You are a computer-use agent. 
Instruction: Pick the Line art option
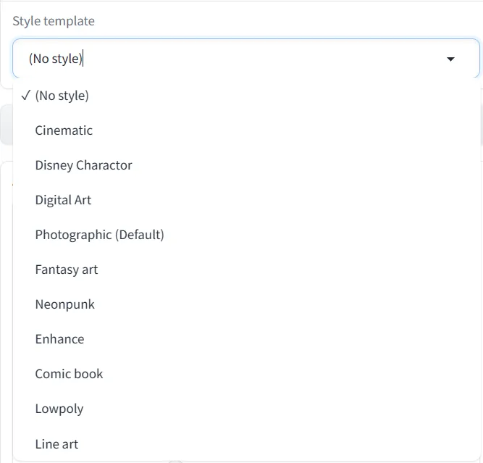point(246,444)
